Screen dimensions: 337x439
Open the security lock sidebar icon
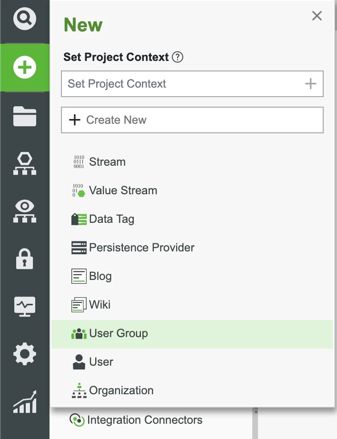click(24, 259)
